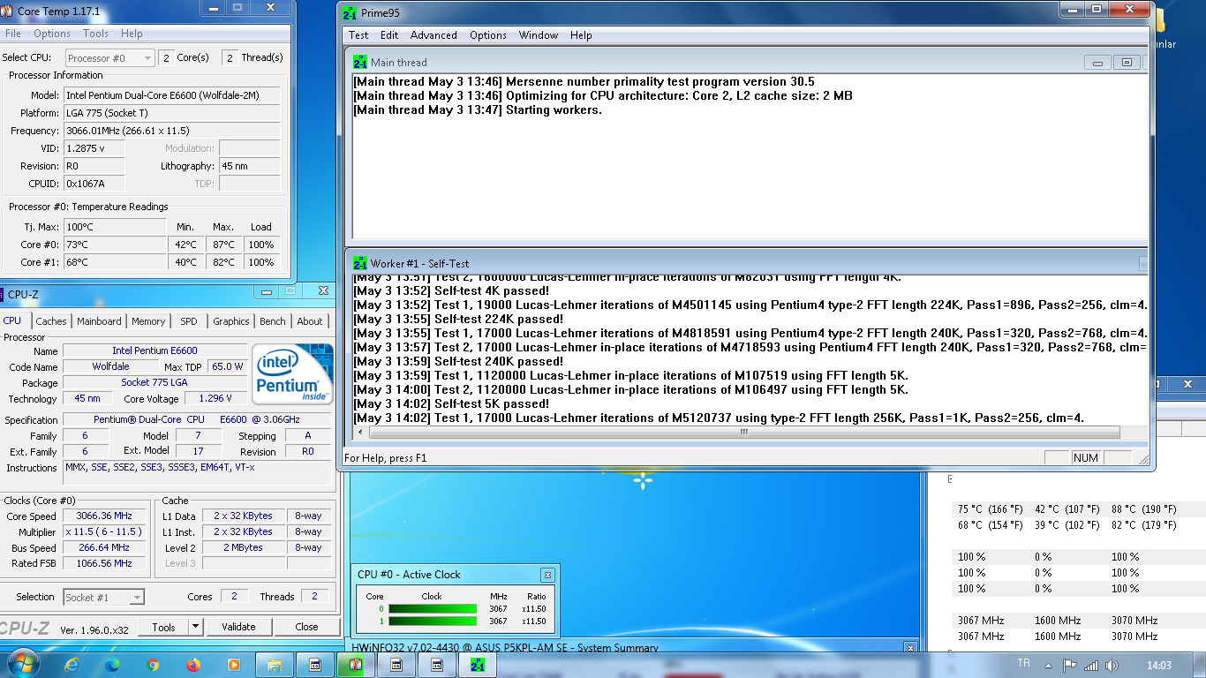Click the Multiplier value x 11.5

(x=104, y=532)
